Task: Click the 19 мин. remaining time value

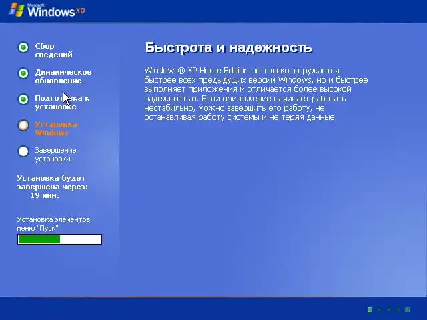Action: (45, 195)
